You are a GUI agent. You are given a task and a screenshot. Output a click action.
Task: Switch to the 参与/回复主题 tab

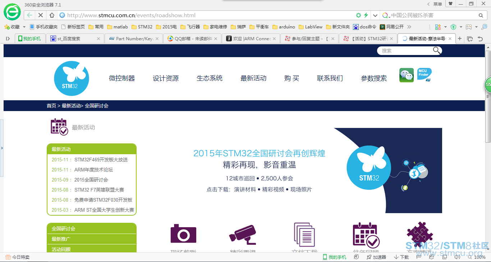[x=309, y=38]
